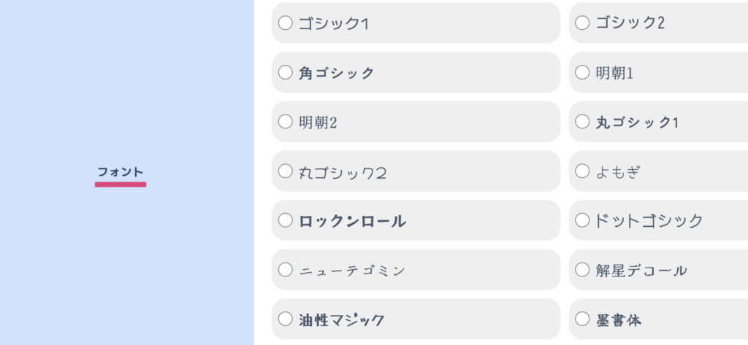This screenshot has height=345, width=748.
Task: Select the 角ゴシック radio button
Action: (x=285, y=72)
